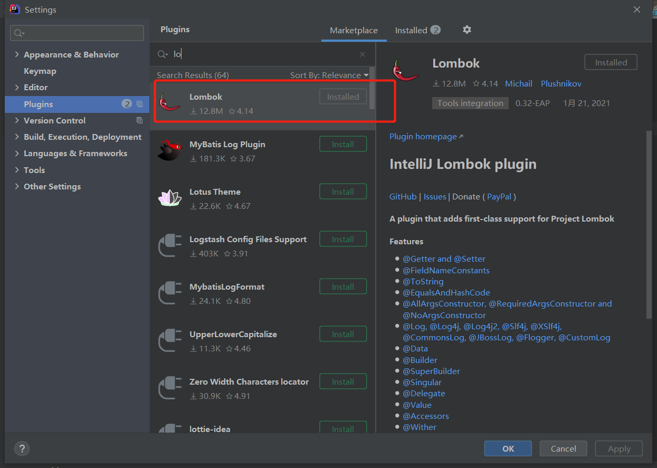This screenshot has width=657, height=468.
Task: Expand Build, Execution, Deployment section
Action: tap(17, 137)
